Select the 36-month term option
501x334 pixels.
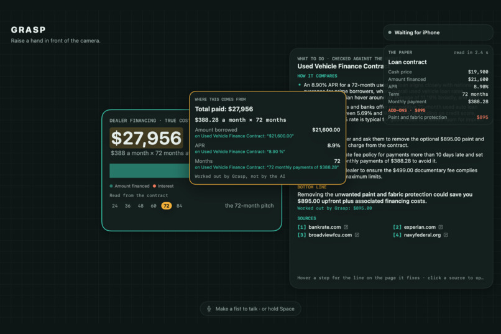pos(127,206)
